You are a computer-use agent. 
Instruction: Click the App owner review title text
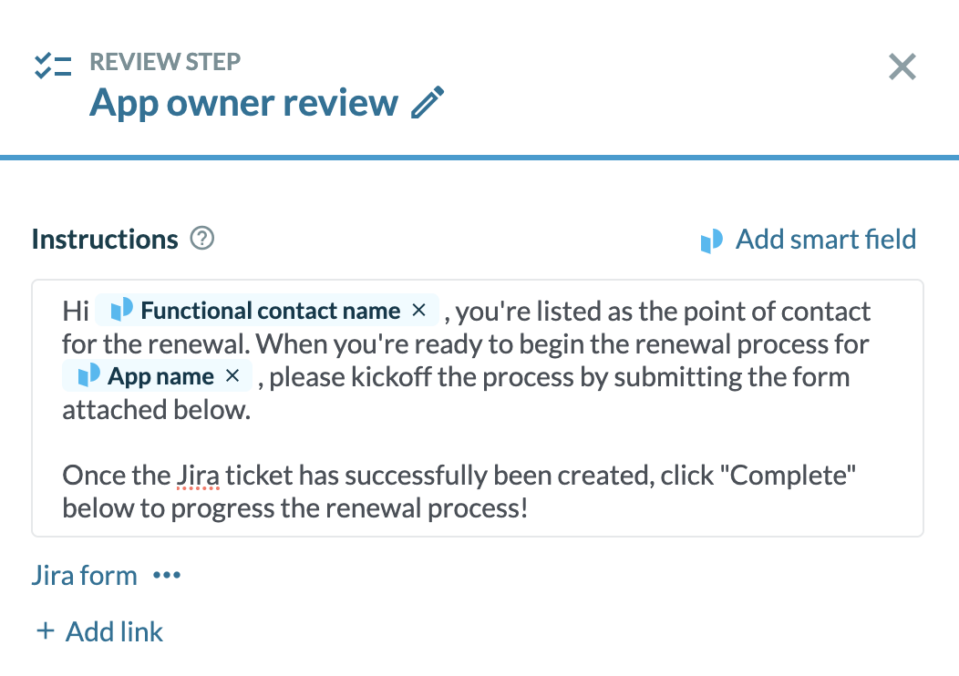pyautogui.click(x=243, y=103)
